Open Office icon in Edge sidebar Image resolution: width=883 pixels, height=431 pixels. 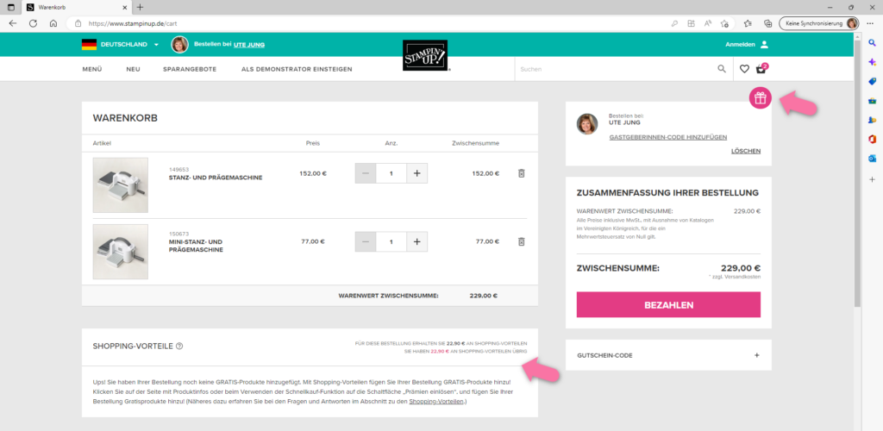873,139
